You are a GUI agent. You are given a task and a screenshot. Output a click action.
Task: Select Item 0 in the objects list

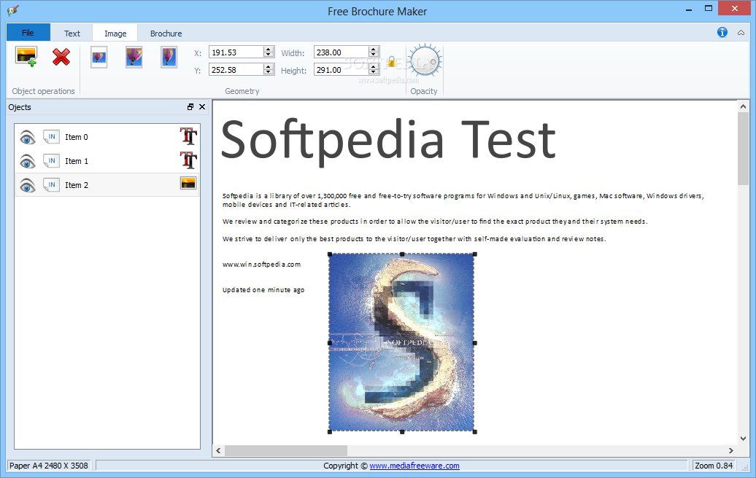pos(107,137)
